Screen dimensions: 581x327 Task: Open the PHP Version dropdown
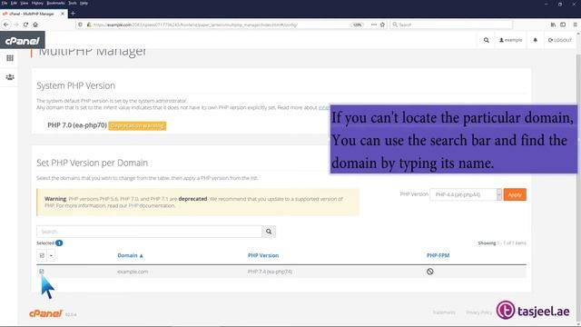click(466, 194)
